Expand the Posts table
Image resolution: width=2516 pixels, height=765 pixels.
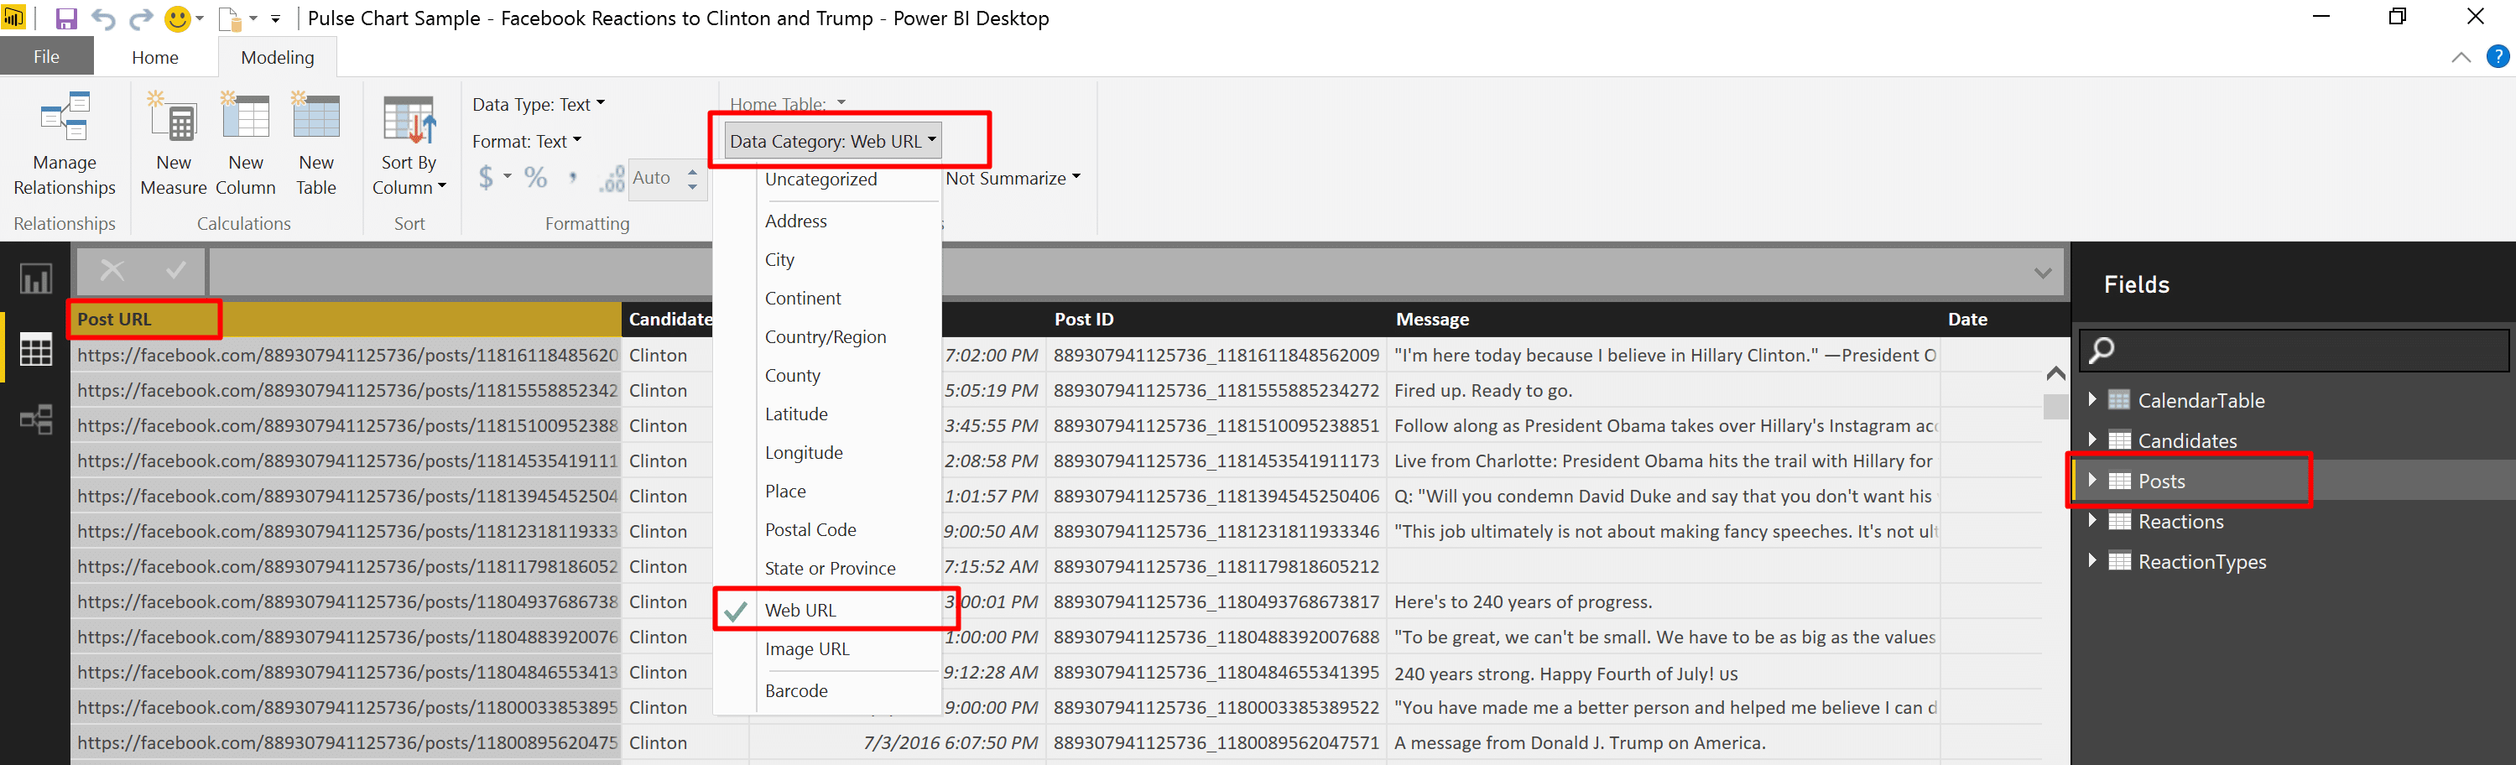click(2092, 480)
